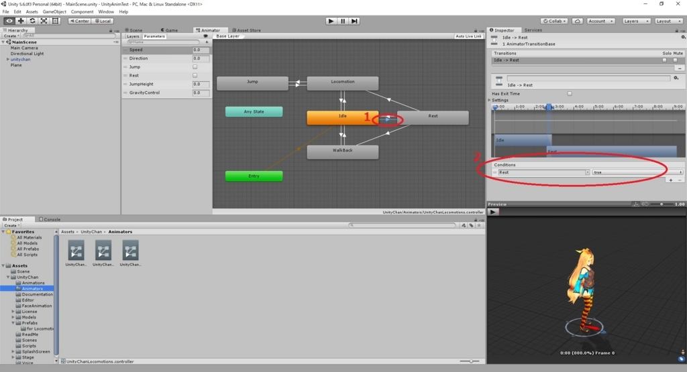This screenshot has height=372, width=687.
Task: Add a condition with the plus button
Action: 671,180
